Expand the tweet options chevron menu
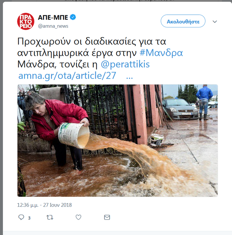This screenshot has width=232, height=235. click(215, 22)
